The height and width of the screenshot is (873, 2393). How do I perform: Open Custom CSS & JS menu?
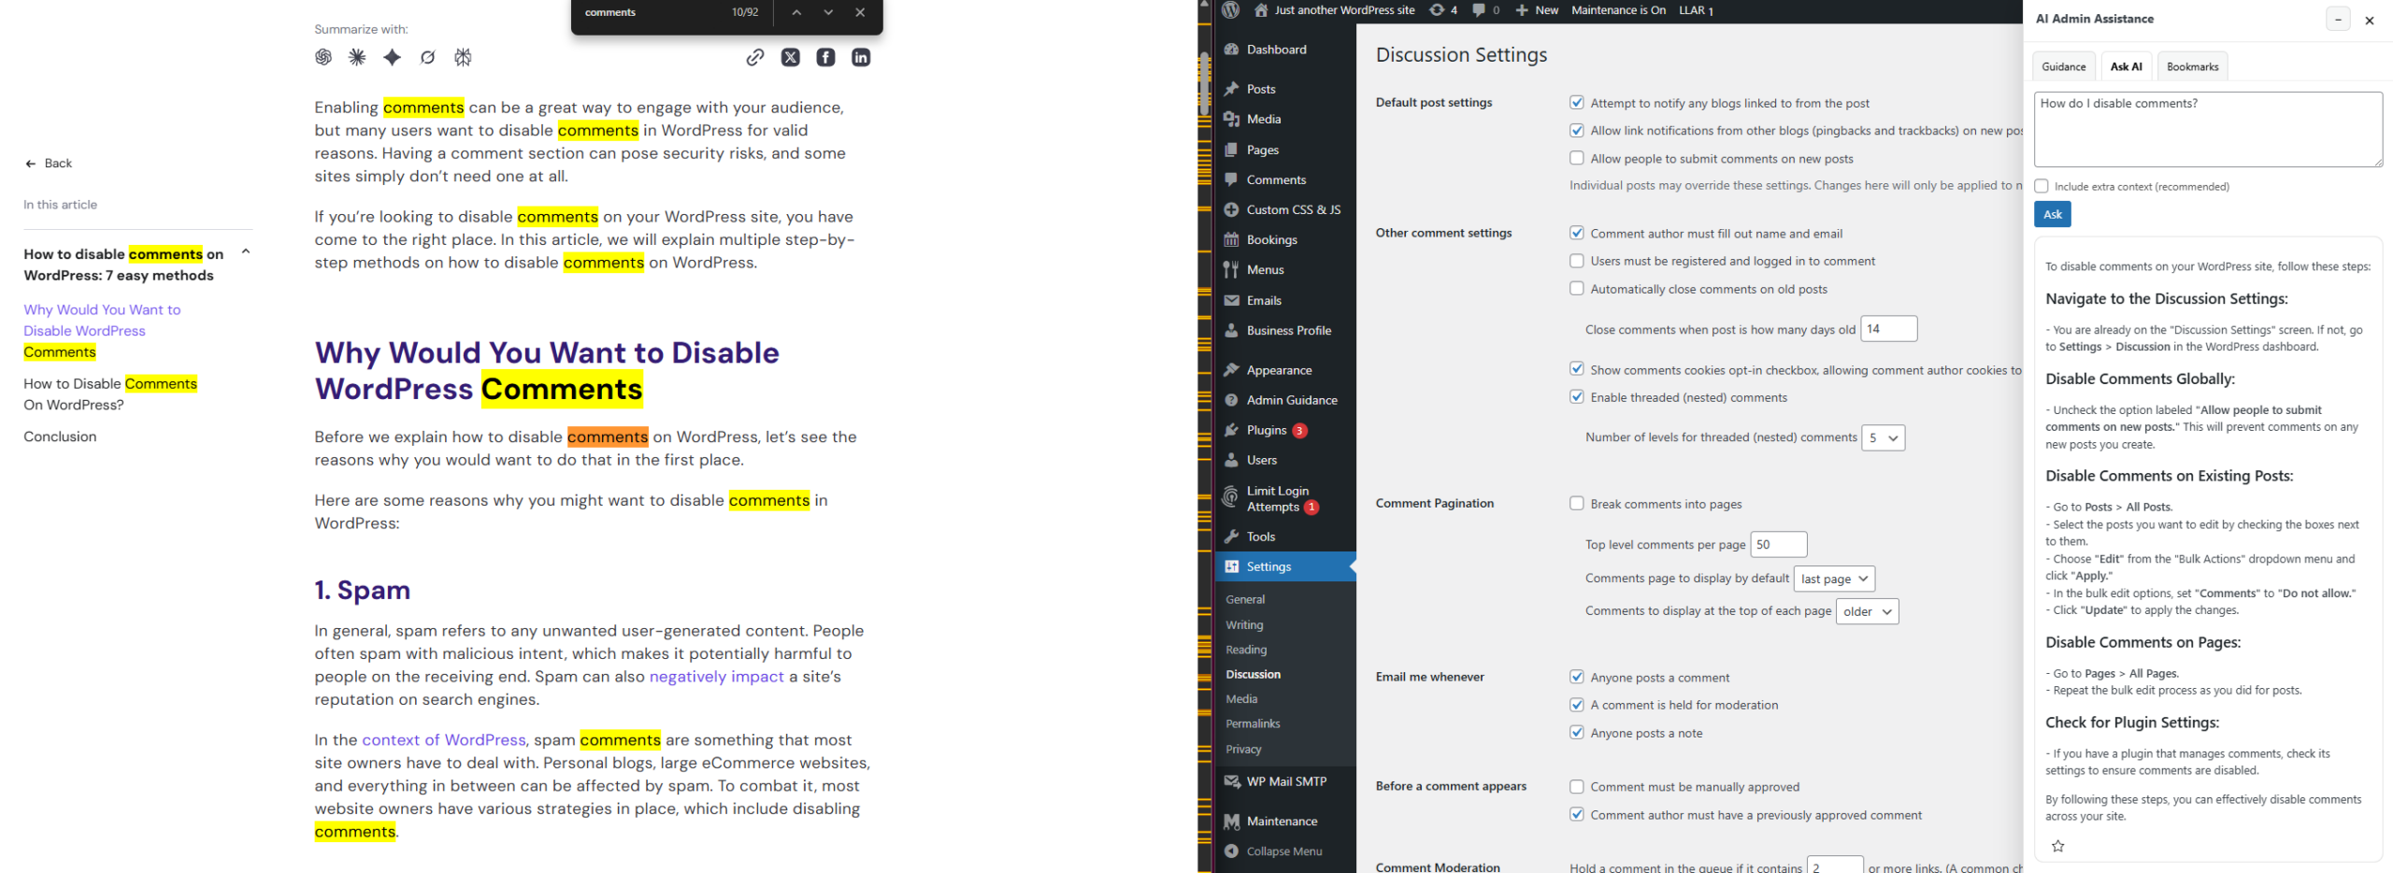point(1285,209)
